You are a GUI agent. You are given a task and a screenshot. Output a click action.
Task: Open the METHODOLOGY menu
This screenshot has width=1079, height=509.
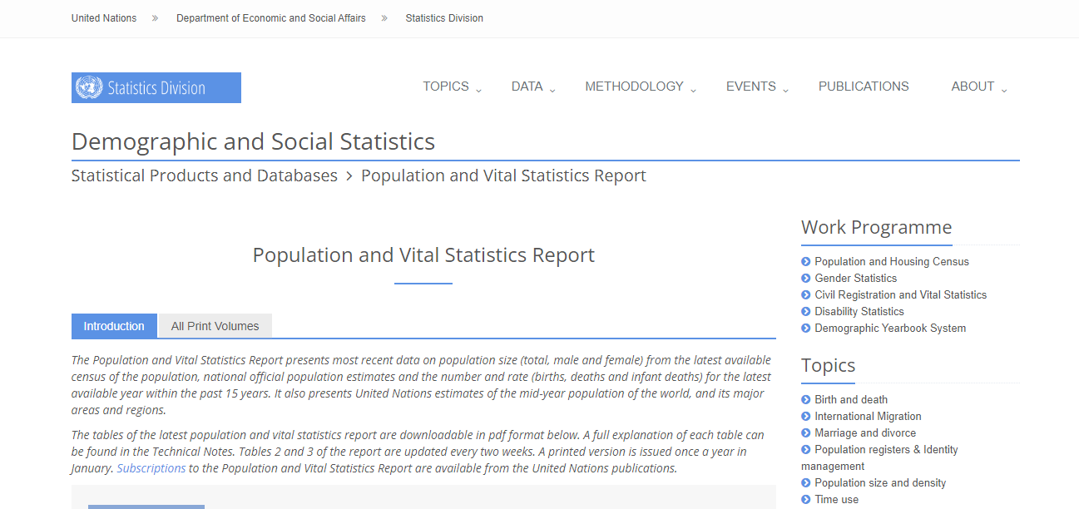click(x=634, y=86)
